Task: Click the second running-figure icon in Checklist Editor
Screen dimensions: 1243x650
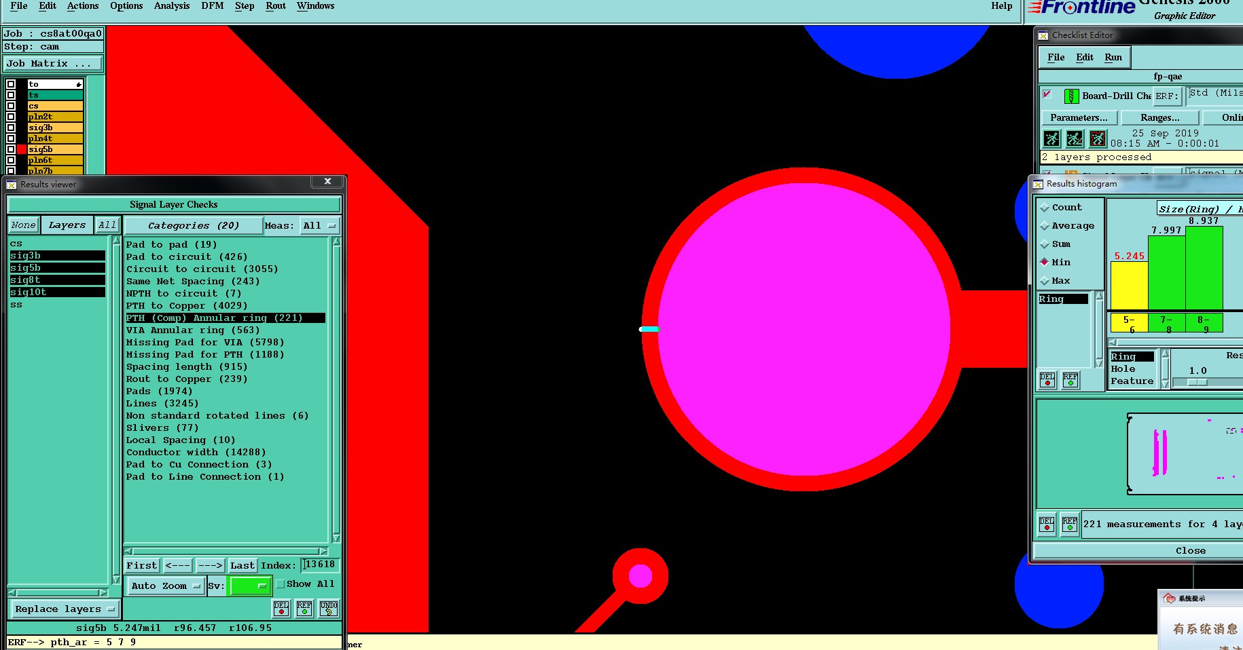Action: [1075, 139]
